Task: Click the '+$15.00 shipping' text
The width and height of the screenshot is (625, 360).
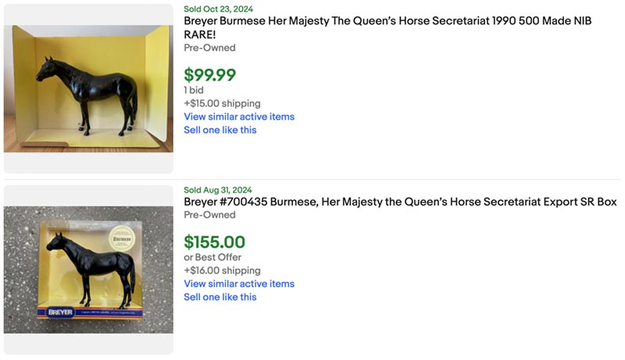Action: coord(222,103)
